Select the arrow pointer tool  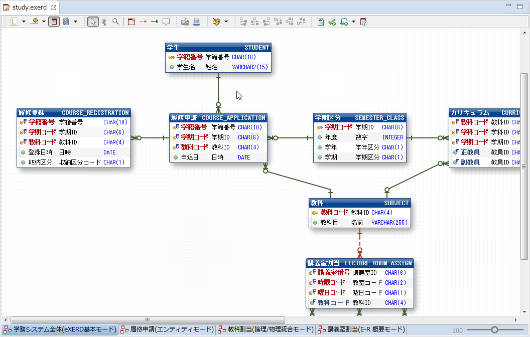93,22
